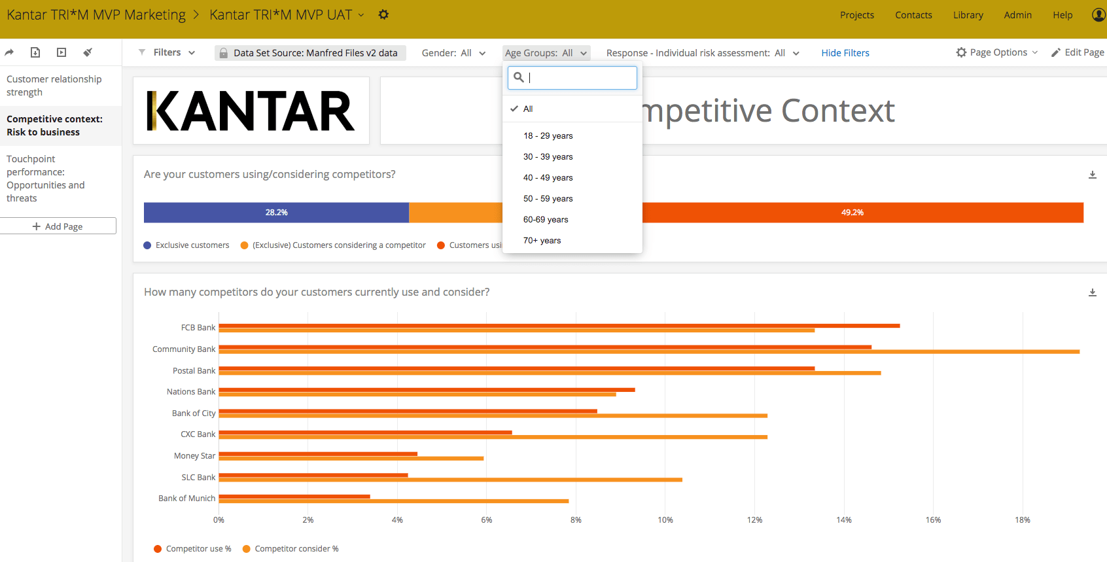Open the user account profile icon
The height and width of the screenshot is (562, 1107).
pyautogui.click(x=1099, y=14)
